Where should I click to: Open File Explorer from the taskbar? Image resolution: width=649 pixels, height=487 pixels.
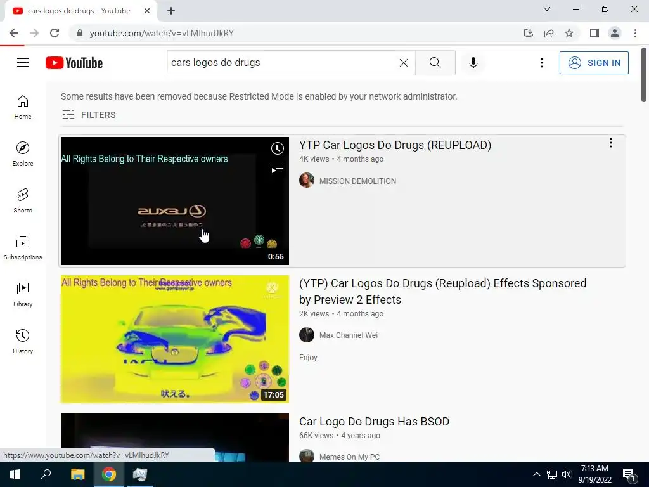(x=77, y=474)
